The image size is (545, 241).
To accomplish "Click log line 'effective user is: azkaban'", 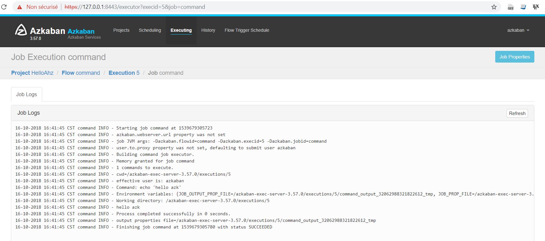I will 100,181.
